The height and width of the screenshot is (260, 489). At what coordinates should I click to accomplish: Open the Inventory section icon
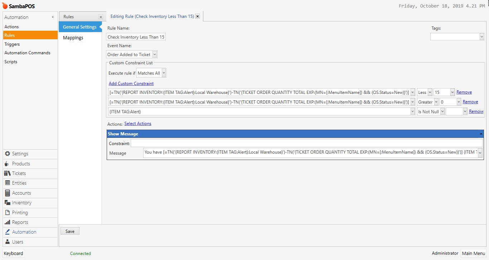8,202
